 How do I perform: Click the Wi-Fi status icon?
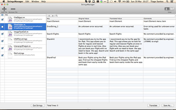(x=120, y=1)
